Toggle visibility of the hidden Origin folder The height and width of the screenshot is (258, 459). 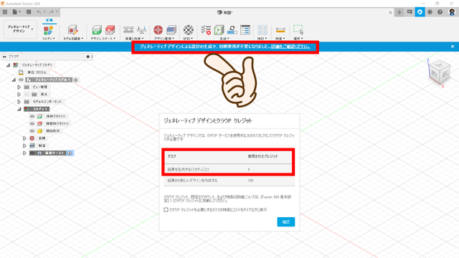27,94
